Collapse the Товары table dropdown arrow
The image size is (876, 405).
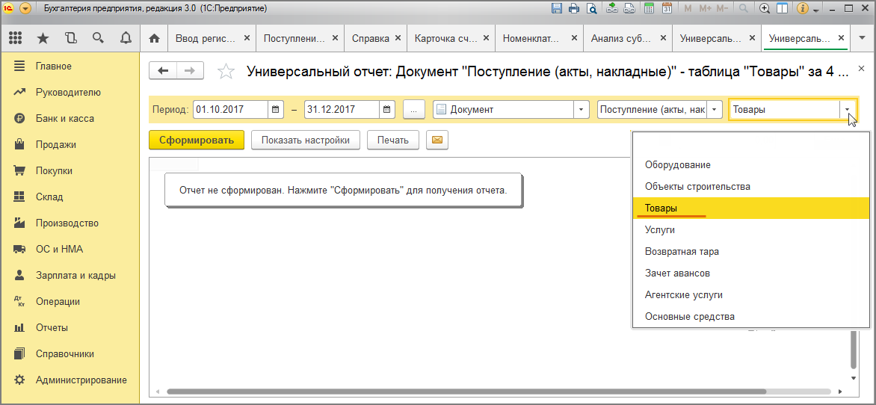[848, 110]
